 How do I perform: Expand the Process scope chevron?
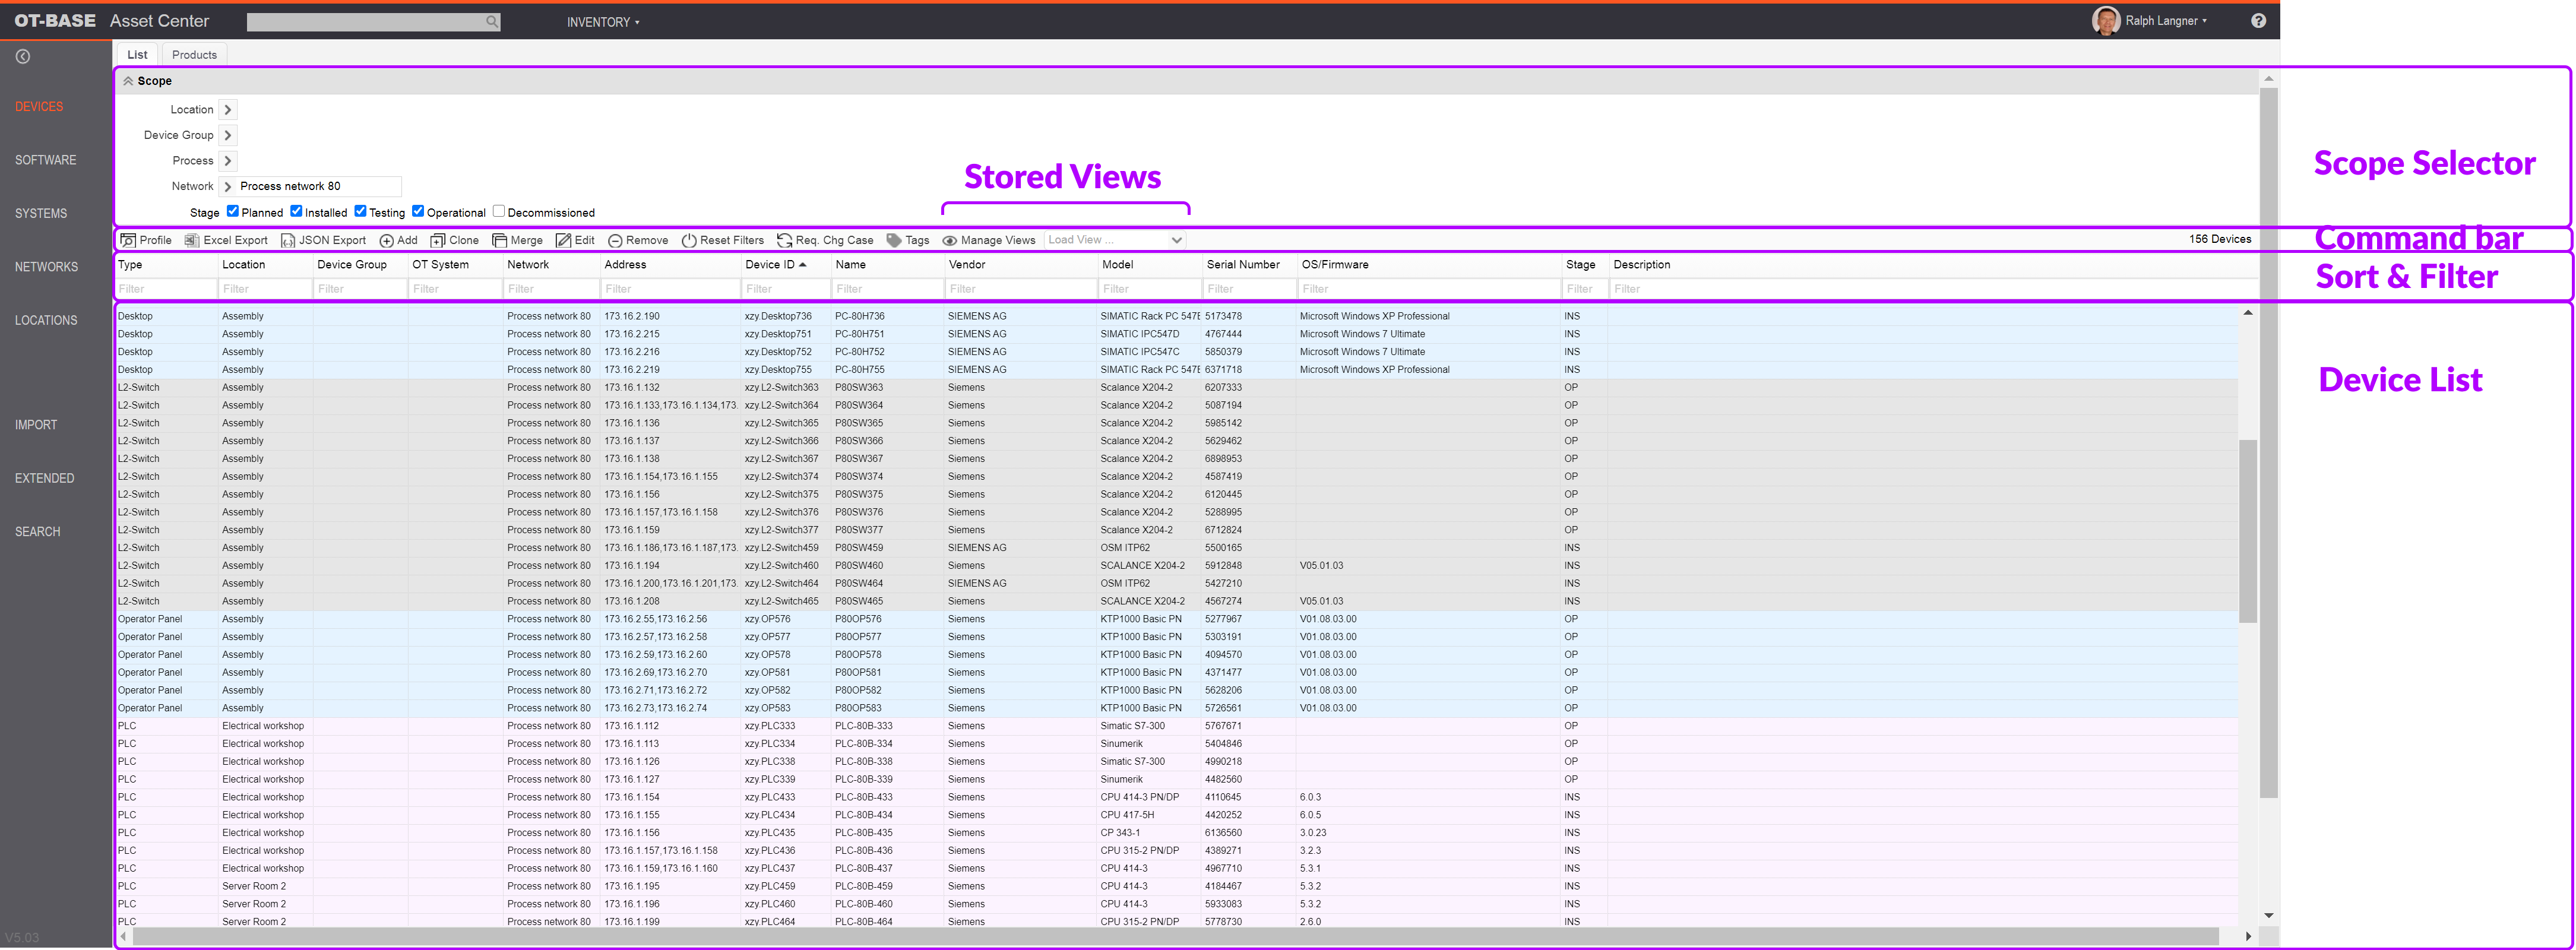click(227, 161)
